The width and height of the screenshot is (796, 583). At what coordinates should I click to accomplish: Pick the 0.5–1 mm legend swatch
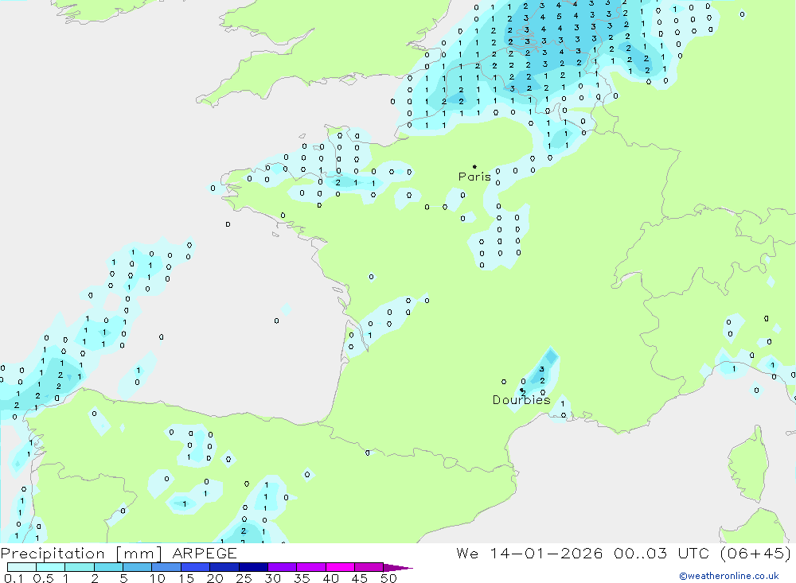pyautogui.click(x=51, y=567)
